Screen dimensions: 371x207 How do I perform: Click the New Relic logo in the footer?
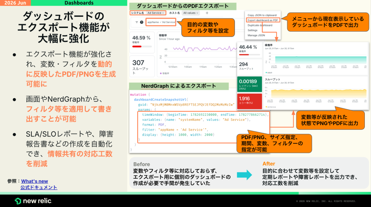point(33,201)
